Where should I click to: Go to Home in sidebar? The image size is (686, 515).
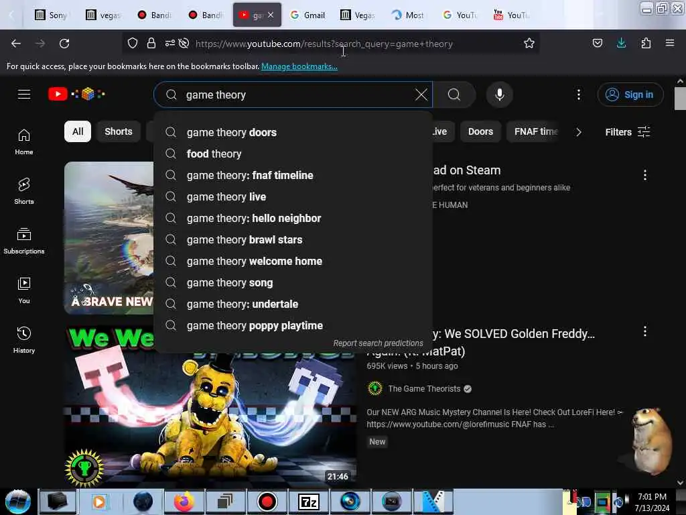(x=24, y=142)
